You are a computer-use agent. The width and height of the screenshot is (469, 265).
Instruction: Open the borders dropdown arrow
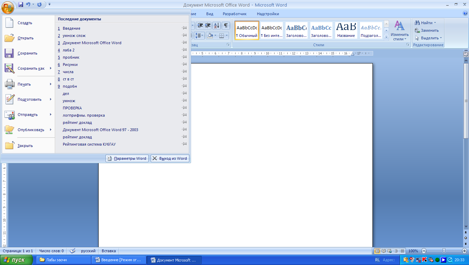coord(227,35)
